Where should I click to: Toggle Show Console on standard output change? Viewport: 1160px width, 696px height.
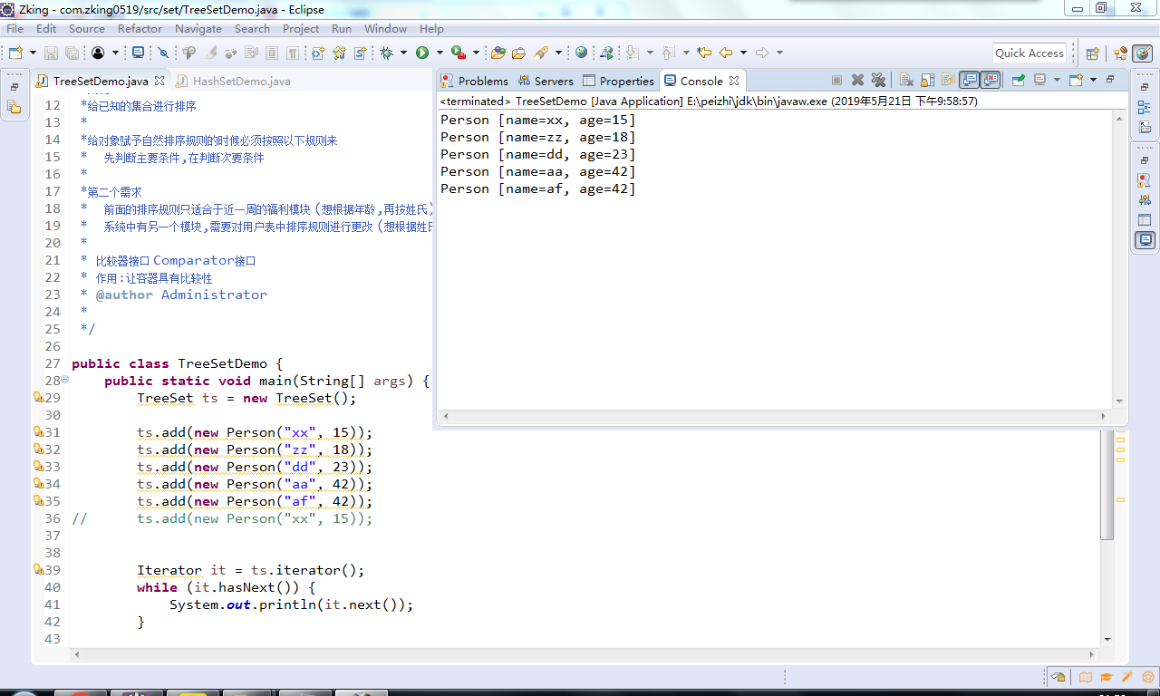coord(970,81)
